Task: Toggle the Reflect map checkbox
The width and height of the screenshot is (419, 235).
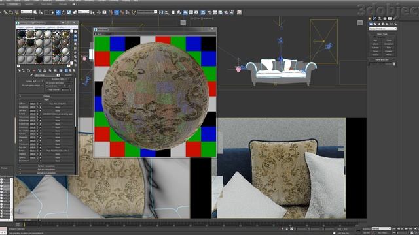Action: pos(41,114)
